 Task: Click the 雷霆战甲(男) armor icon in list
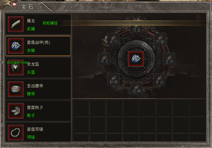point(16,46)
